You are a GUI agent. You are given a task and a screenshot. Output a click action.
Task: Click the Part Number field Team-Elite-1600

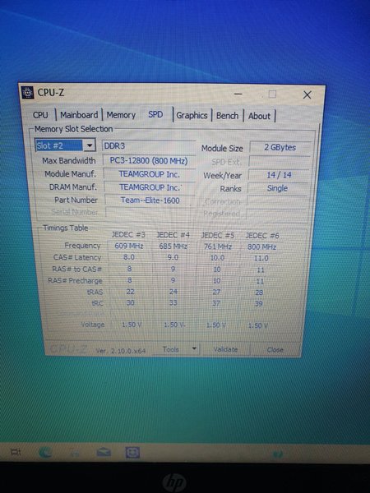150,200
